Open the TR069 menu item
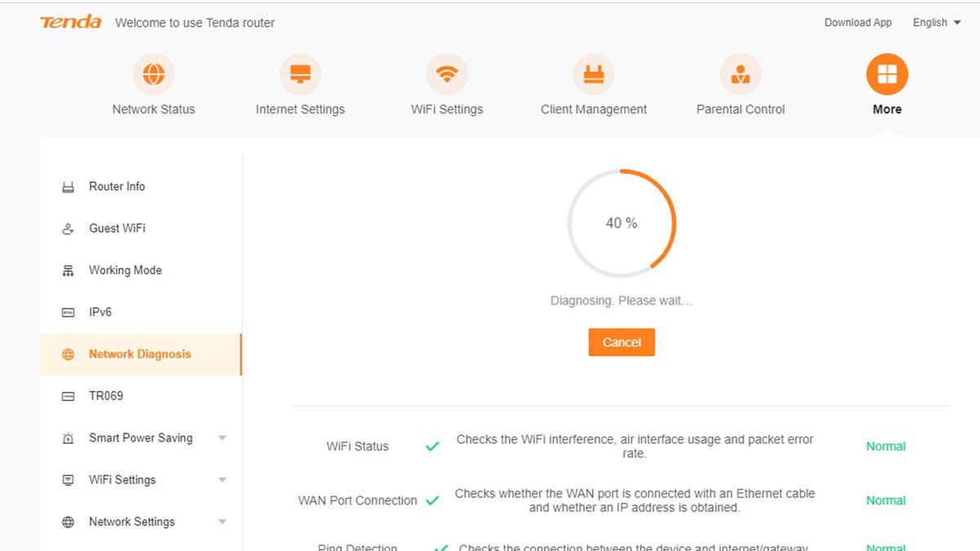Image resolution: width=980 pixels, height=551 pixels. [106, 396]
